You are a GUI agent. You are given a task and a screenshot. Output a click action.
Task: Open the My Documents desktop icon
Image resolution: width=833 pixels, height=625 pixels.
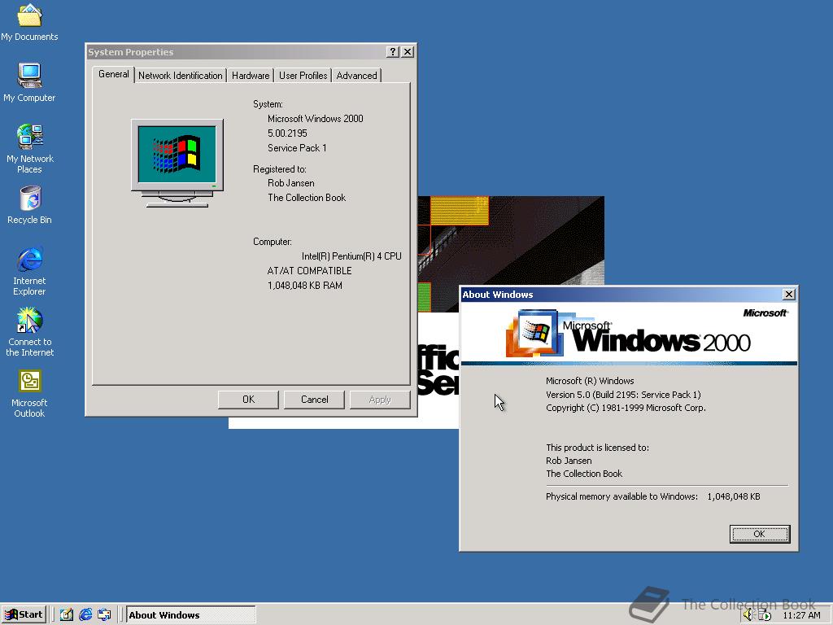click(x=29, y=22)
